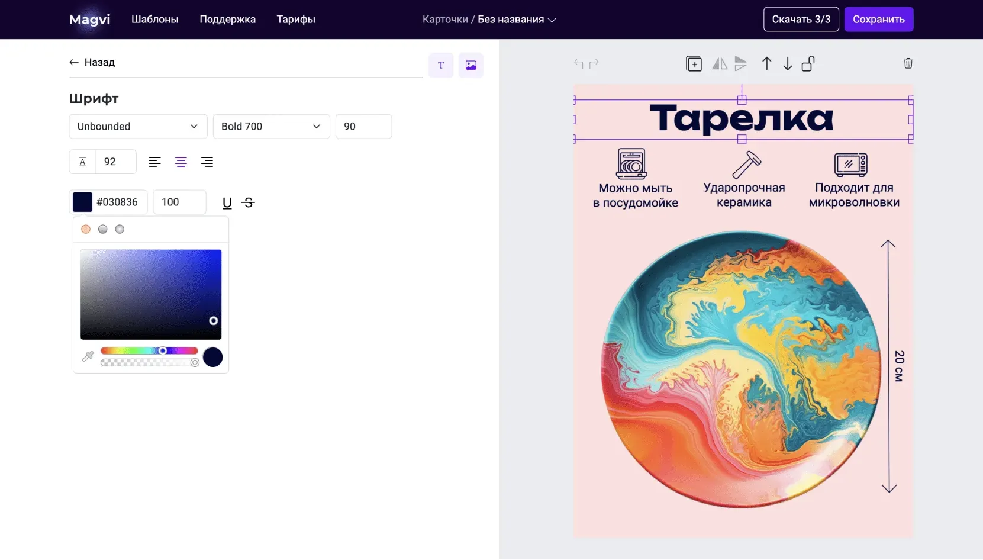Image resolution: width=983 pixels, height=560 pixels.
Task: Expand the Bold 700 weight dropdown
Action: point(271,127)
